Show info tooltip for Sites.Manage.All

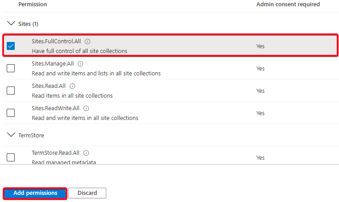pos(80,64)
